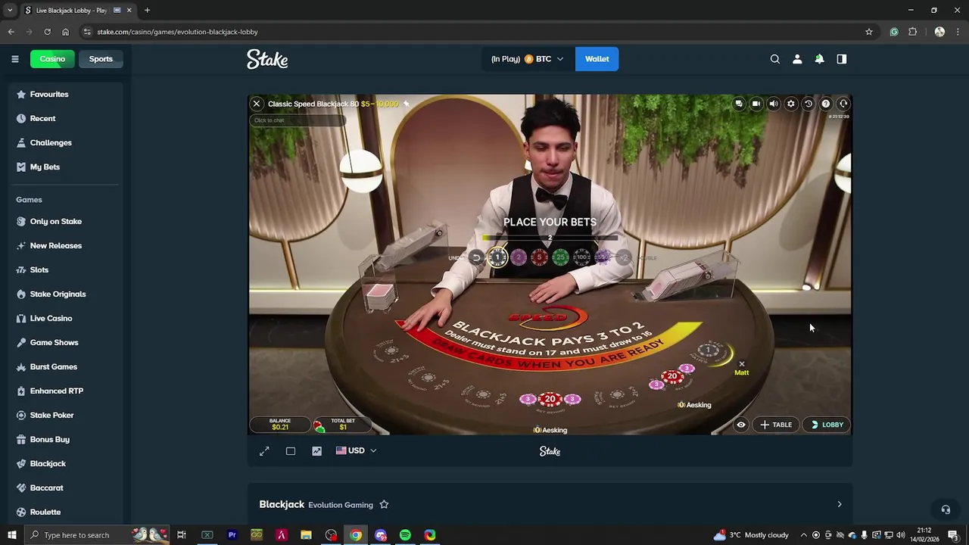Open the Slots category
Image resolution: width=969 pixels, height=545 pixels.
click(67, 270)
